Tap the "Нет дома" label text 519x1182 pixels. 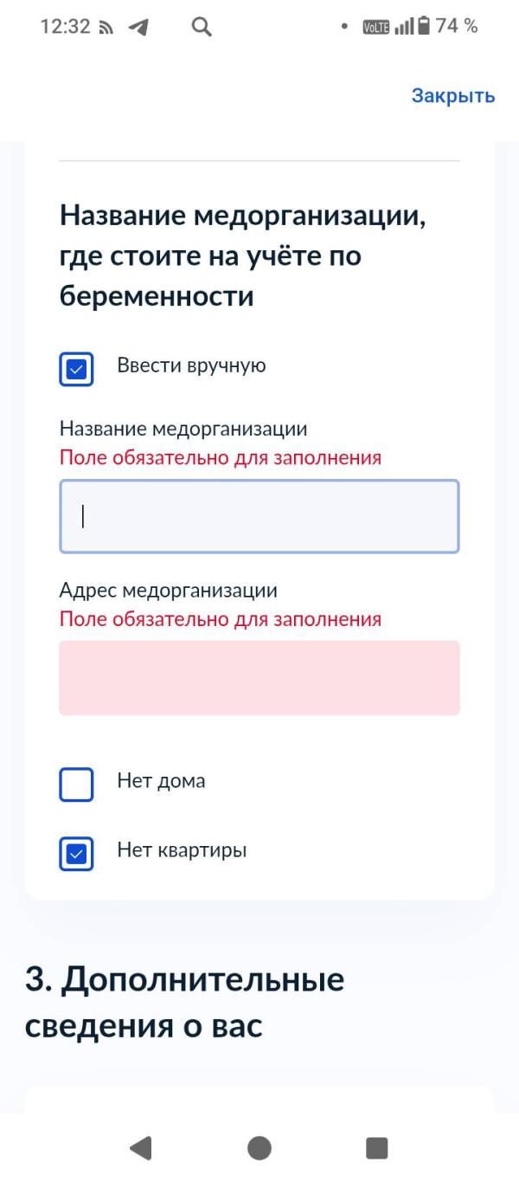tap(161, 781)
